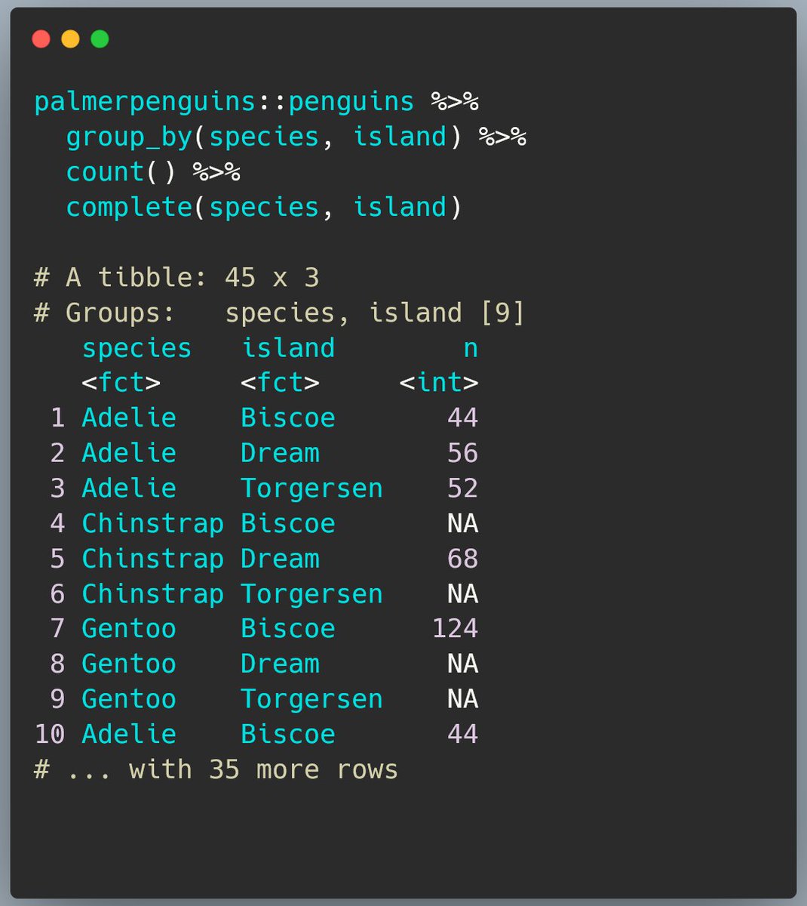This screenshot has height=906, width=807.
Task: Click the <int> type label
Action: [x=439, y=383]
